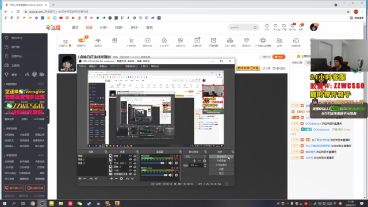This screenshot has height=207, width=368.
Task: Expand 视频 dropdown in Douyu nav
Action: pos(119,28)
